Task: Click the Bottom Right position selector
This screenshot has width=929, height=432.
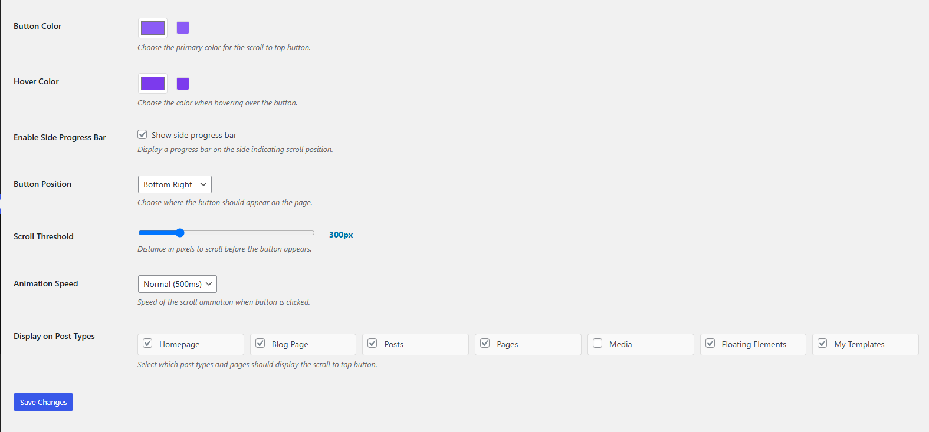Action: (x=175, y=184)
